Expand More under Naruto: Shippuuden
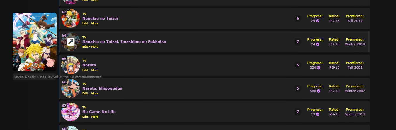Viewport: 396px width, 130px height. (x=95, y=93)
